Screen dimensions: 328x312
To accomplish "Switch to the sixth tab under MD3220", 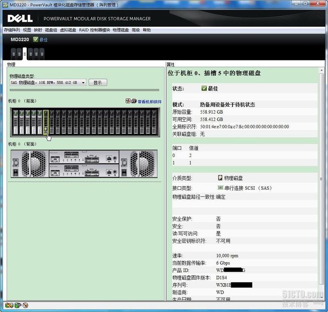I will 42,54.
